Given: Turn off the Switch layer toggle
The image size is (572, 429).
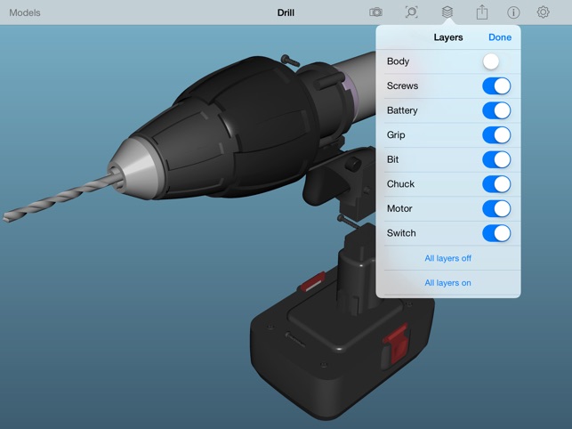Looking at the screenshot, I should (x=496, y=233).
